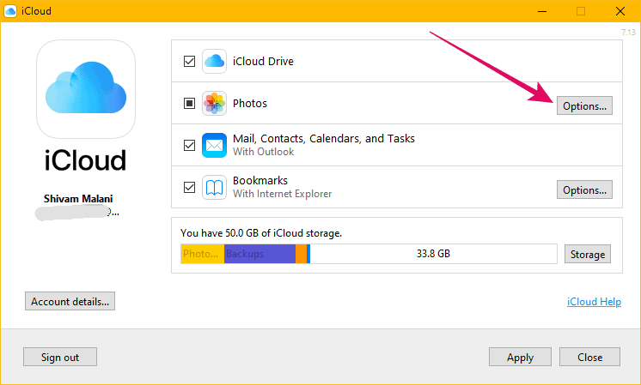Image resolution: width=641 pixels, height=385 pixels.
Task: Click the Mail envelope icon
Action: pos(214,145)
